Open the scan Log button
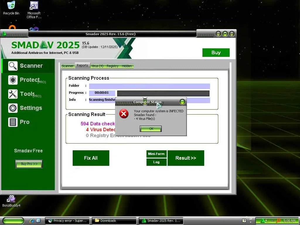Viewport: 300px width, 225px height. [156, 162]
